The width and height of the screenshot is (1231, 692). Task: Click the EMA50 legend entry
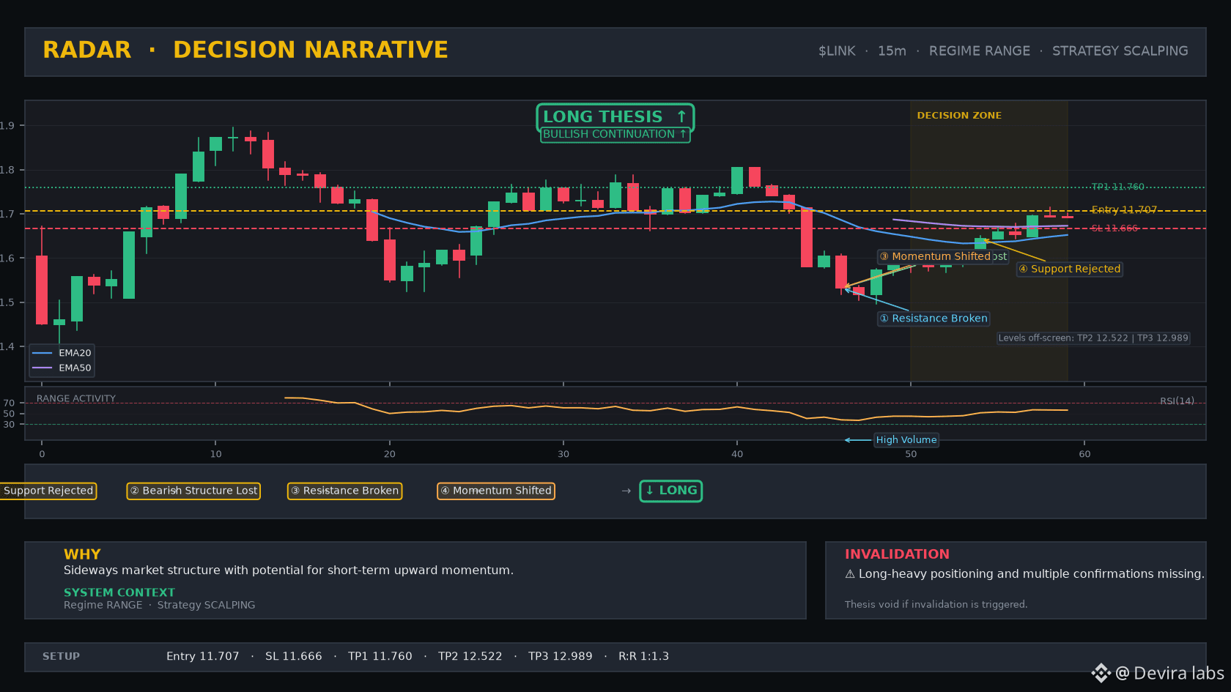point(62,368)
